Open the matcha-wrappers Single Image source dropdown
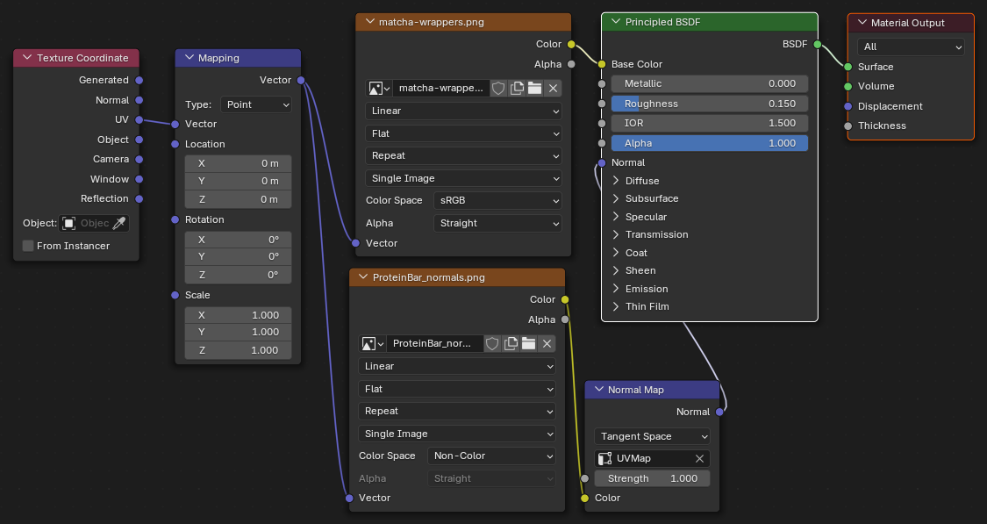 (463, 178)
